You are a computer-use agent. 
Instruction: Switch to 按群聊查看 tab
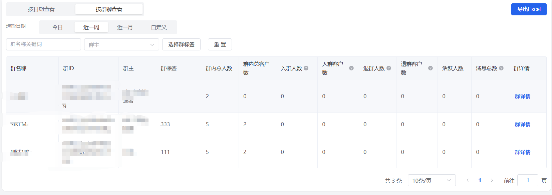[109, 9]
